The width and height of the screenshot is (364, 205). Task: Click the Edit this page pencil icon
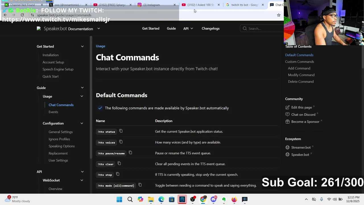tap(288, 107)
